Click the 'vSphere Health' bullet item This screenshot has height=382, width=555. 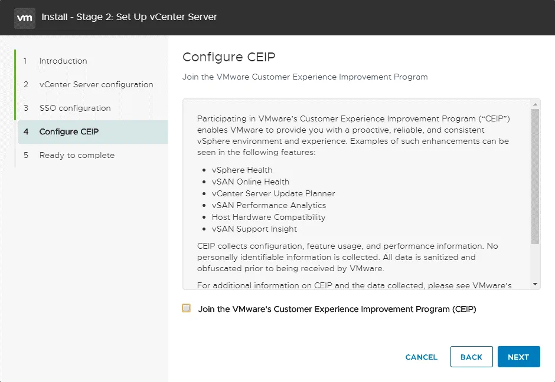(242, 170)
